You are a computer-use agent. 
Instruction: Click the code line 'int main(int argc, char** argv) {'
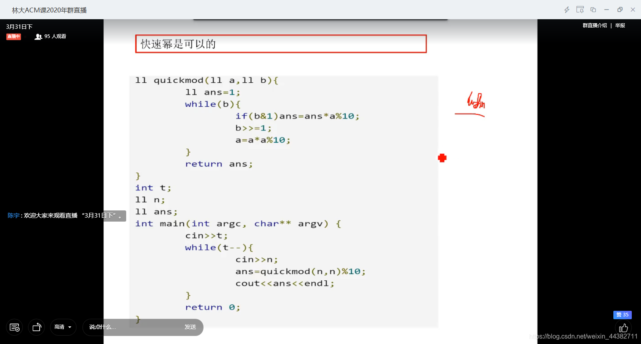click(x=238, y=224)
